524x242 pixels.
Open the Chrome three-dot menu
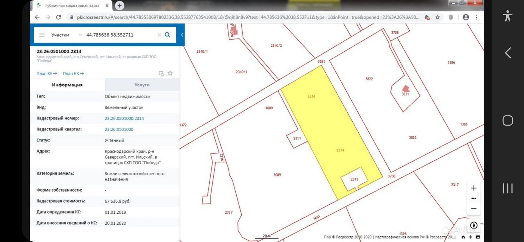click(x=477, y=17)
